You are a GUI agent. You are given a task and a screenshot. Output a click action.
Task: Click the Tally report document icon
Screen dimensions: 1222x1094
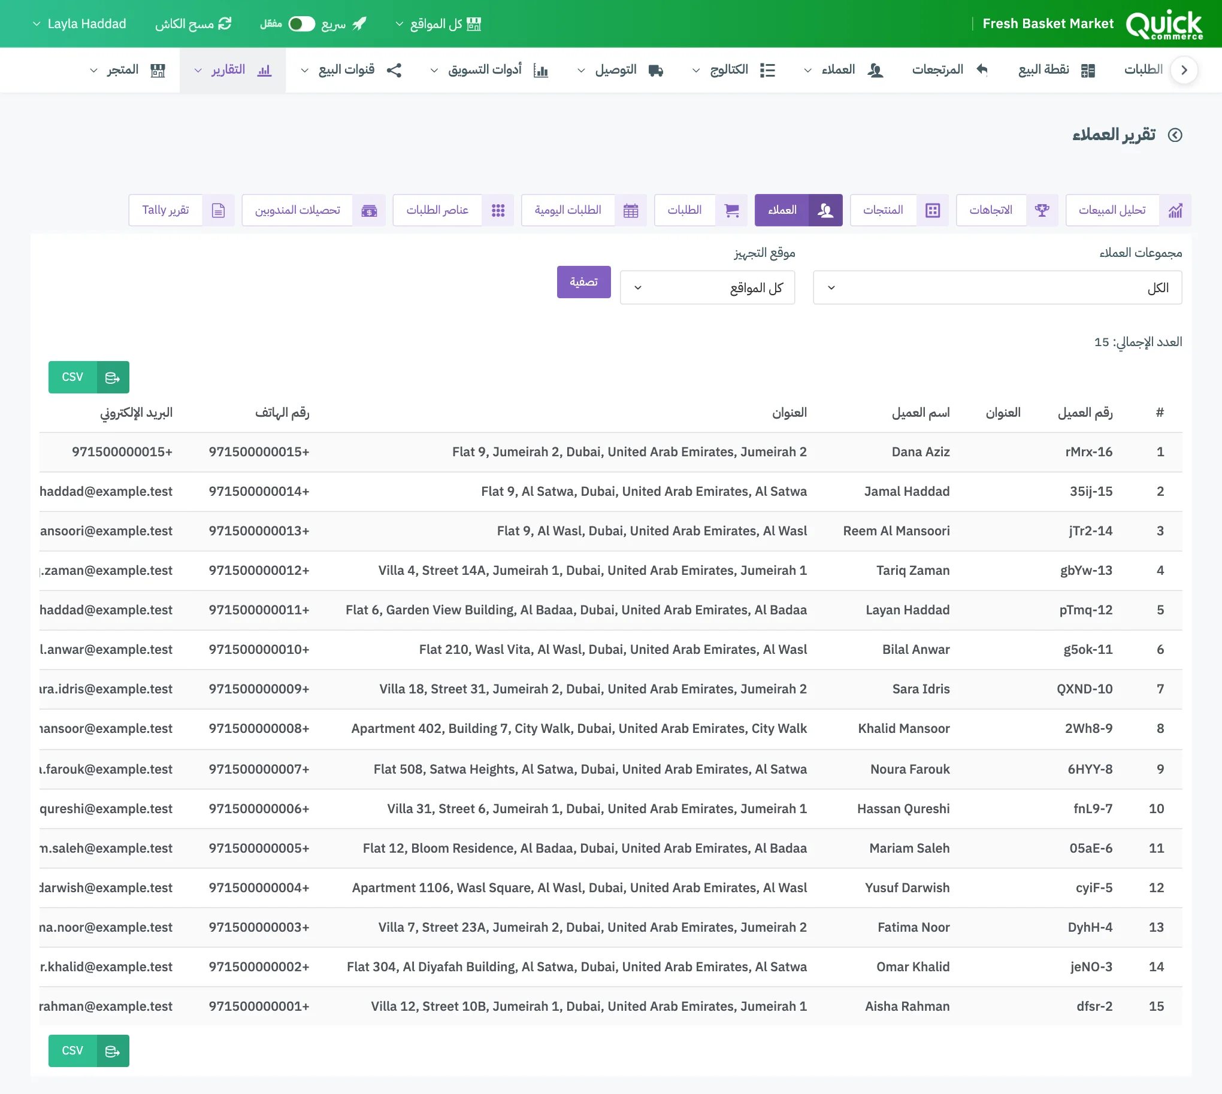[x=218, y=210]
